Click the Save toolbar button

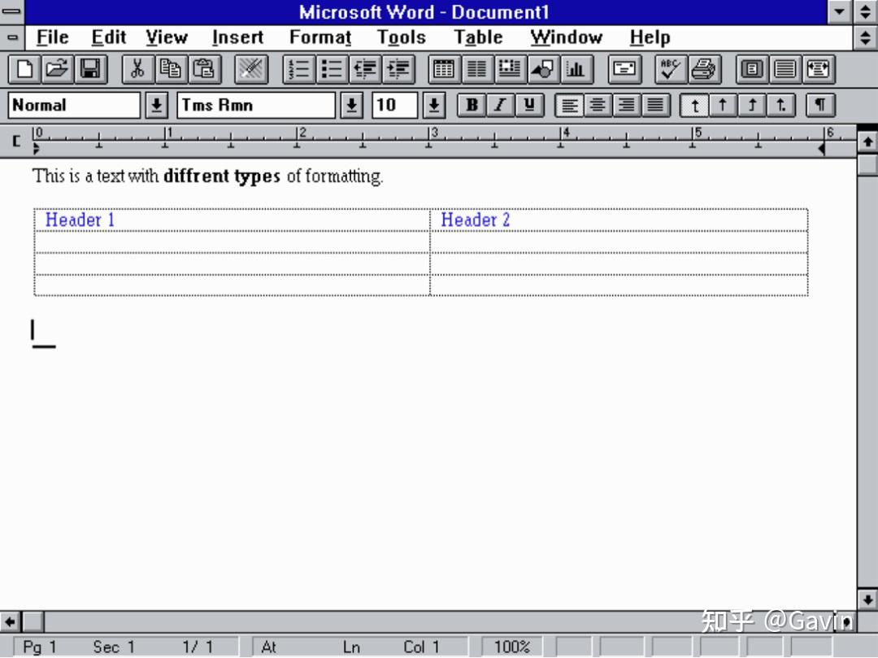click(90, 69)
